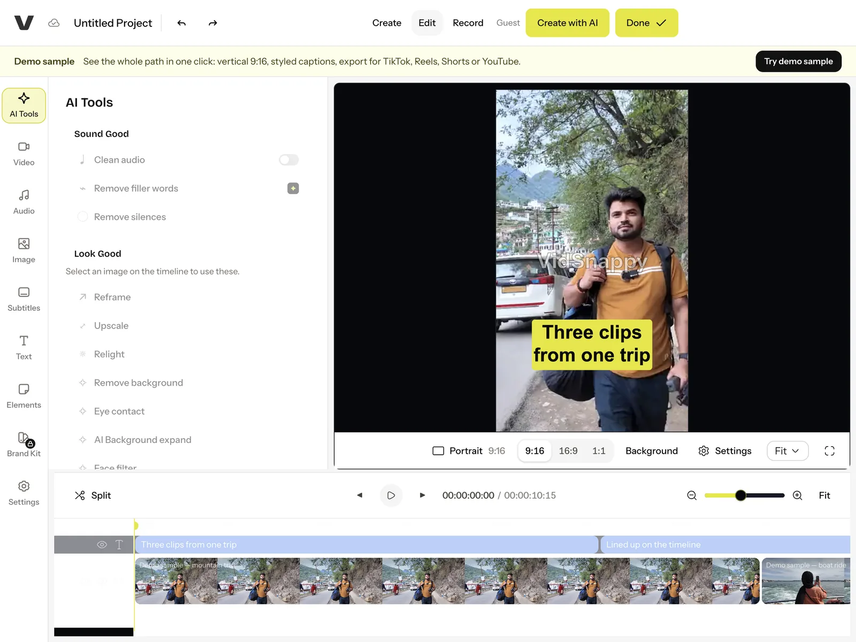Open the AI Tools sidebar panel
This screenshot has width=856, height=642.
tap(24, 105)
